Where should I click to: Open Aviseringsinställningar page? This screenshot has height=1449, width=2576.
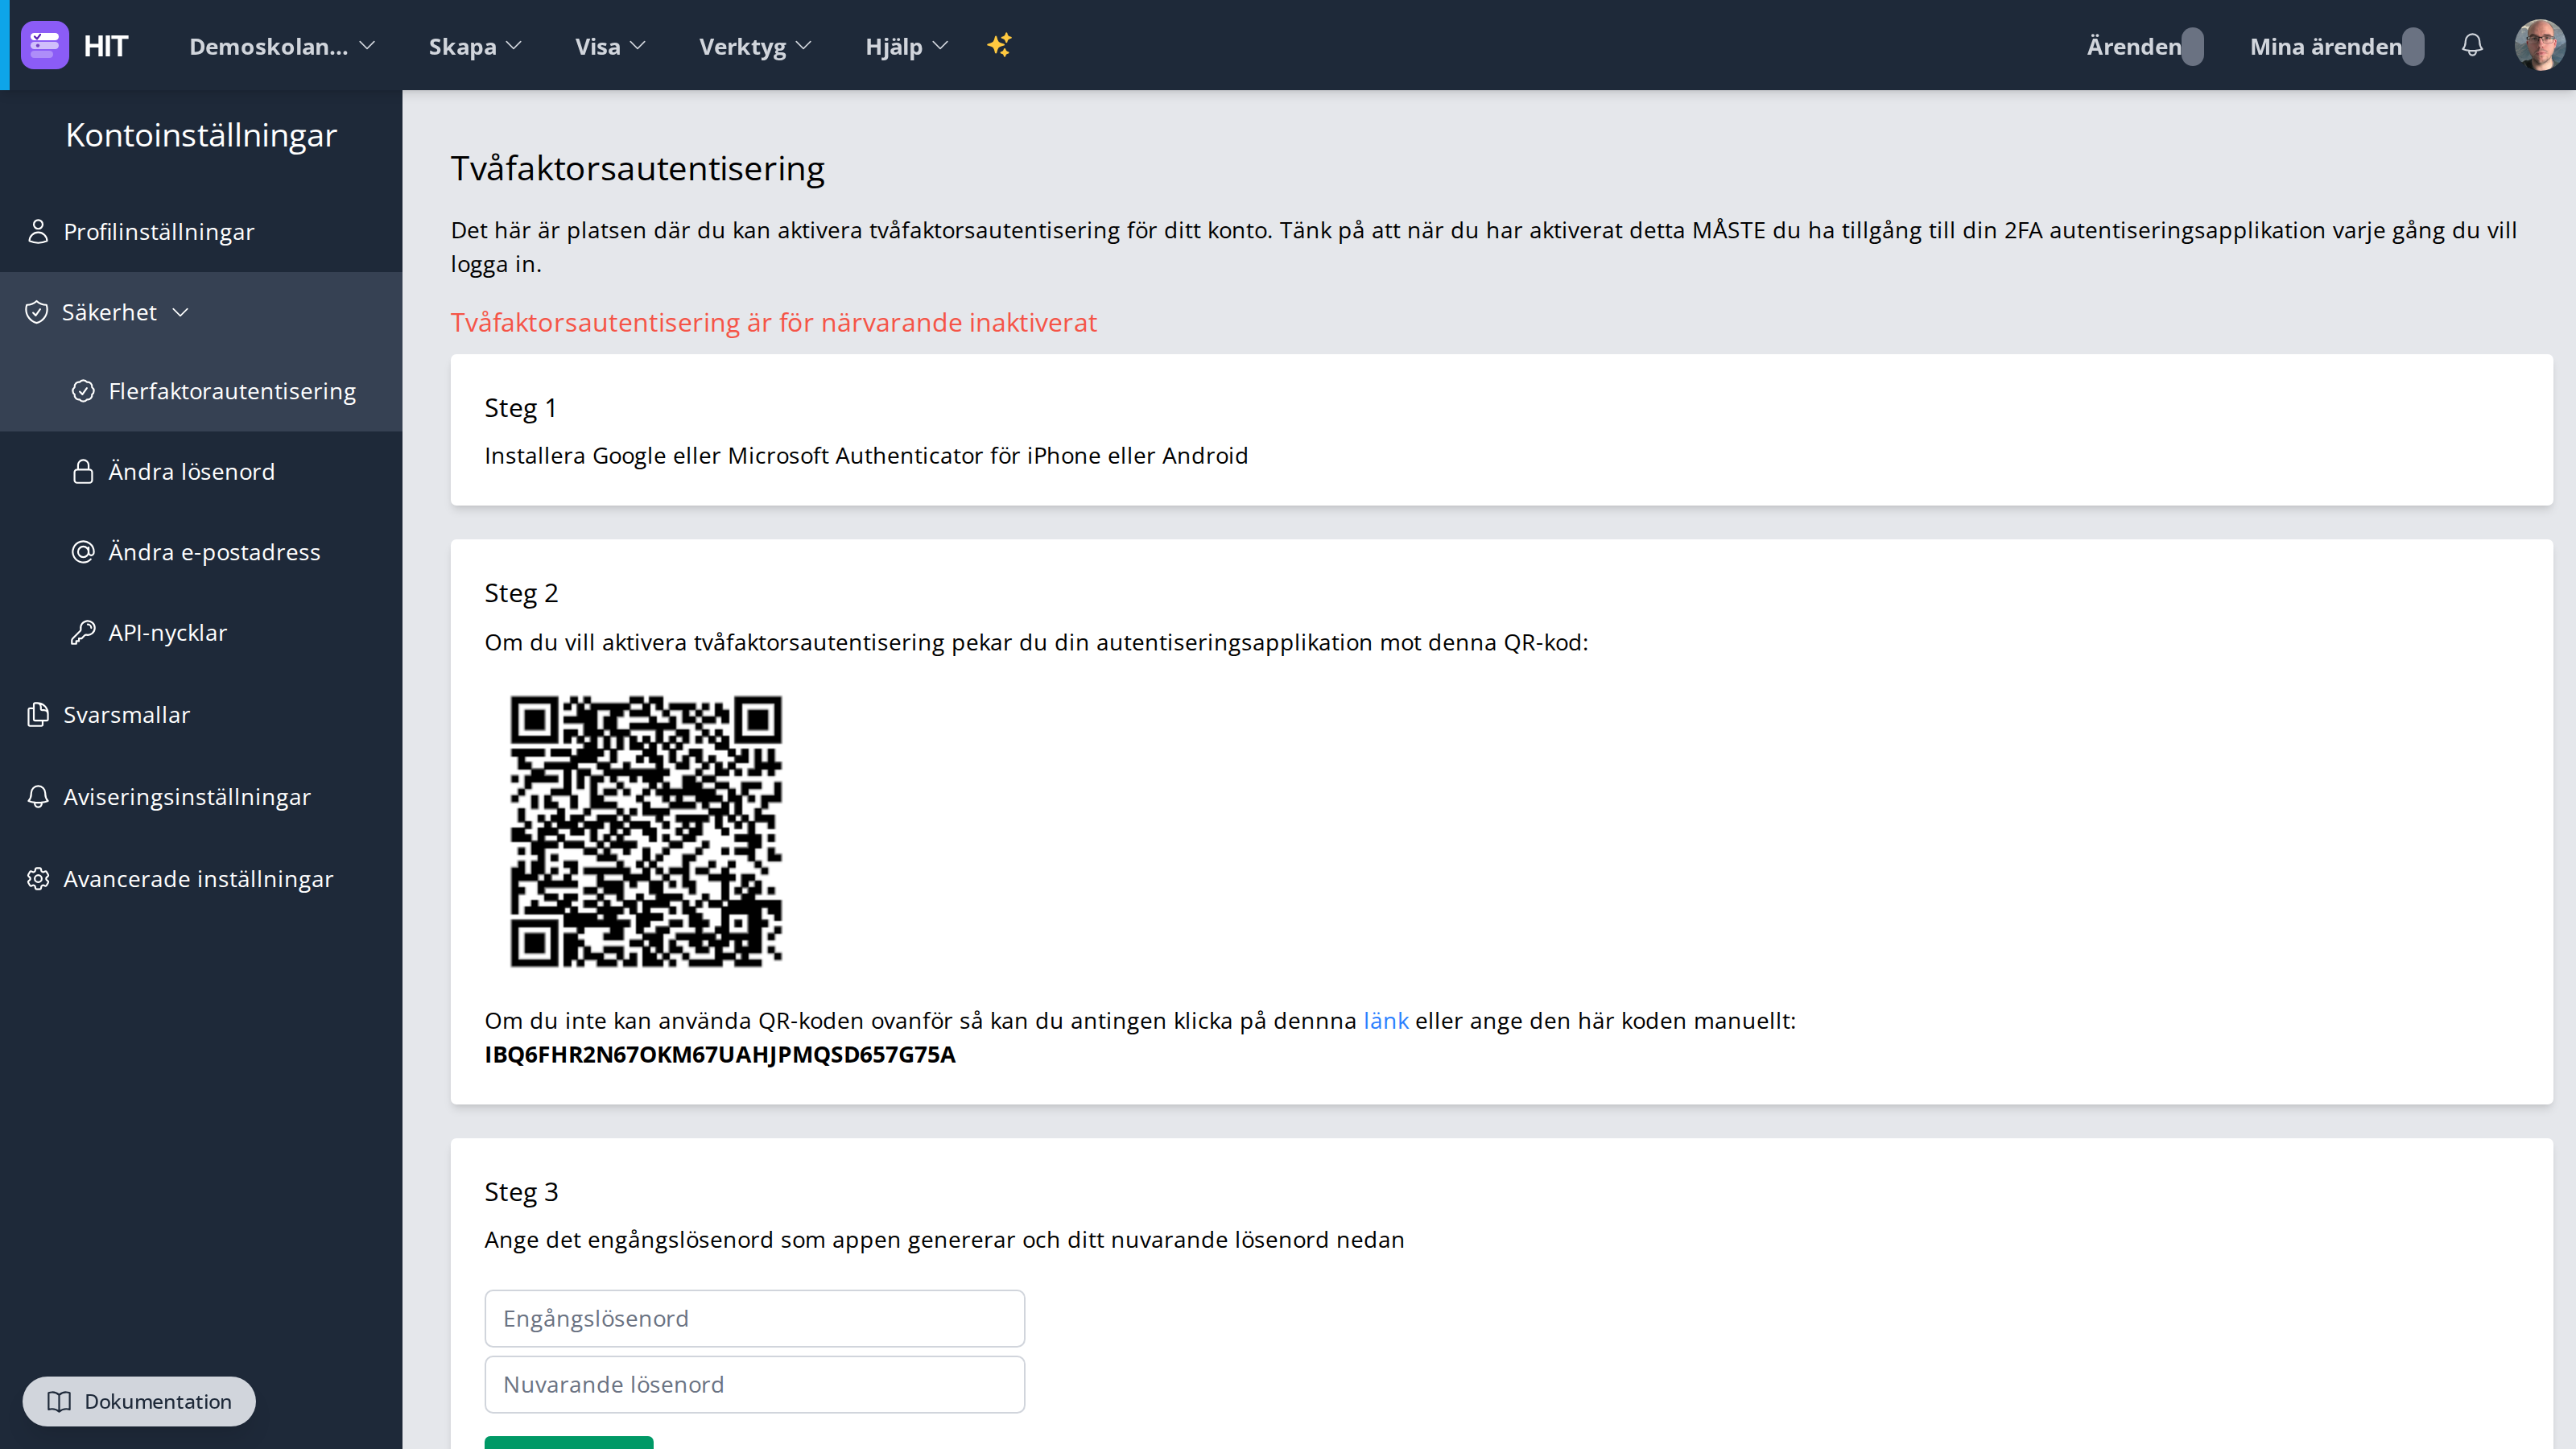(x=201, y=796)
